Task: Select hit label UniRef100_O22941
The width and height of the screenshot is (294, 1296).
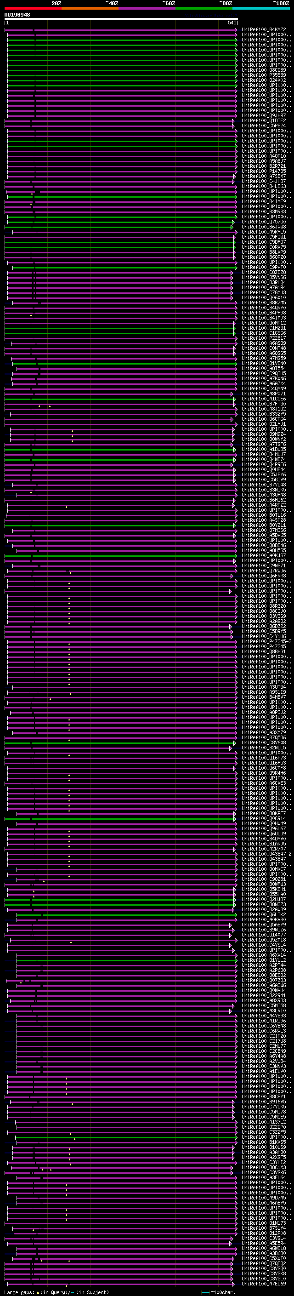Action: [264, 996]
